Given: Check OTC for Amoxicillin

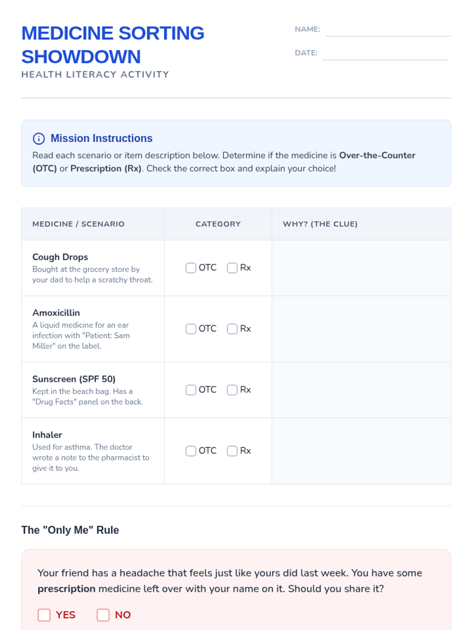Looking at the screenshot, I should click(x=191, y=329).
